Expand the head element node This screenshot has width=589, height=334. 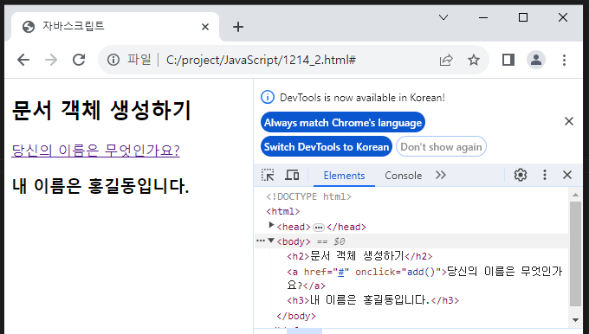(x=271, y=225)
